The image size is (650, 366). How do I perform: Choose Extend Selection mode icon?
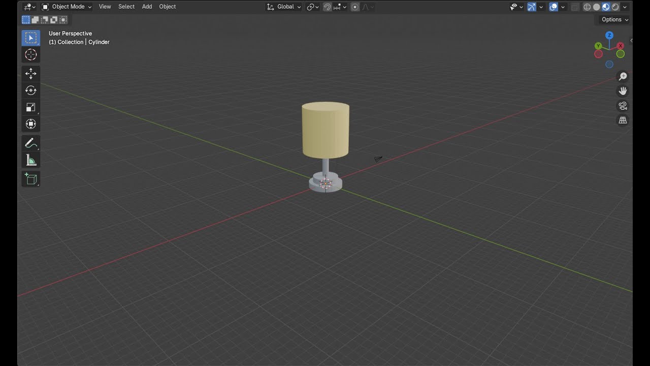pos(35,20)
